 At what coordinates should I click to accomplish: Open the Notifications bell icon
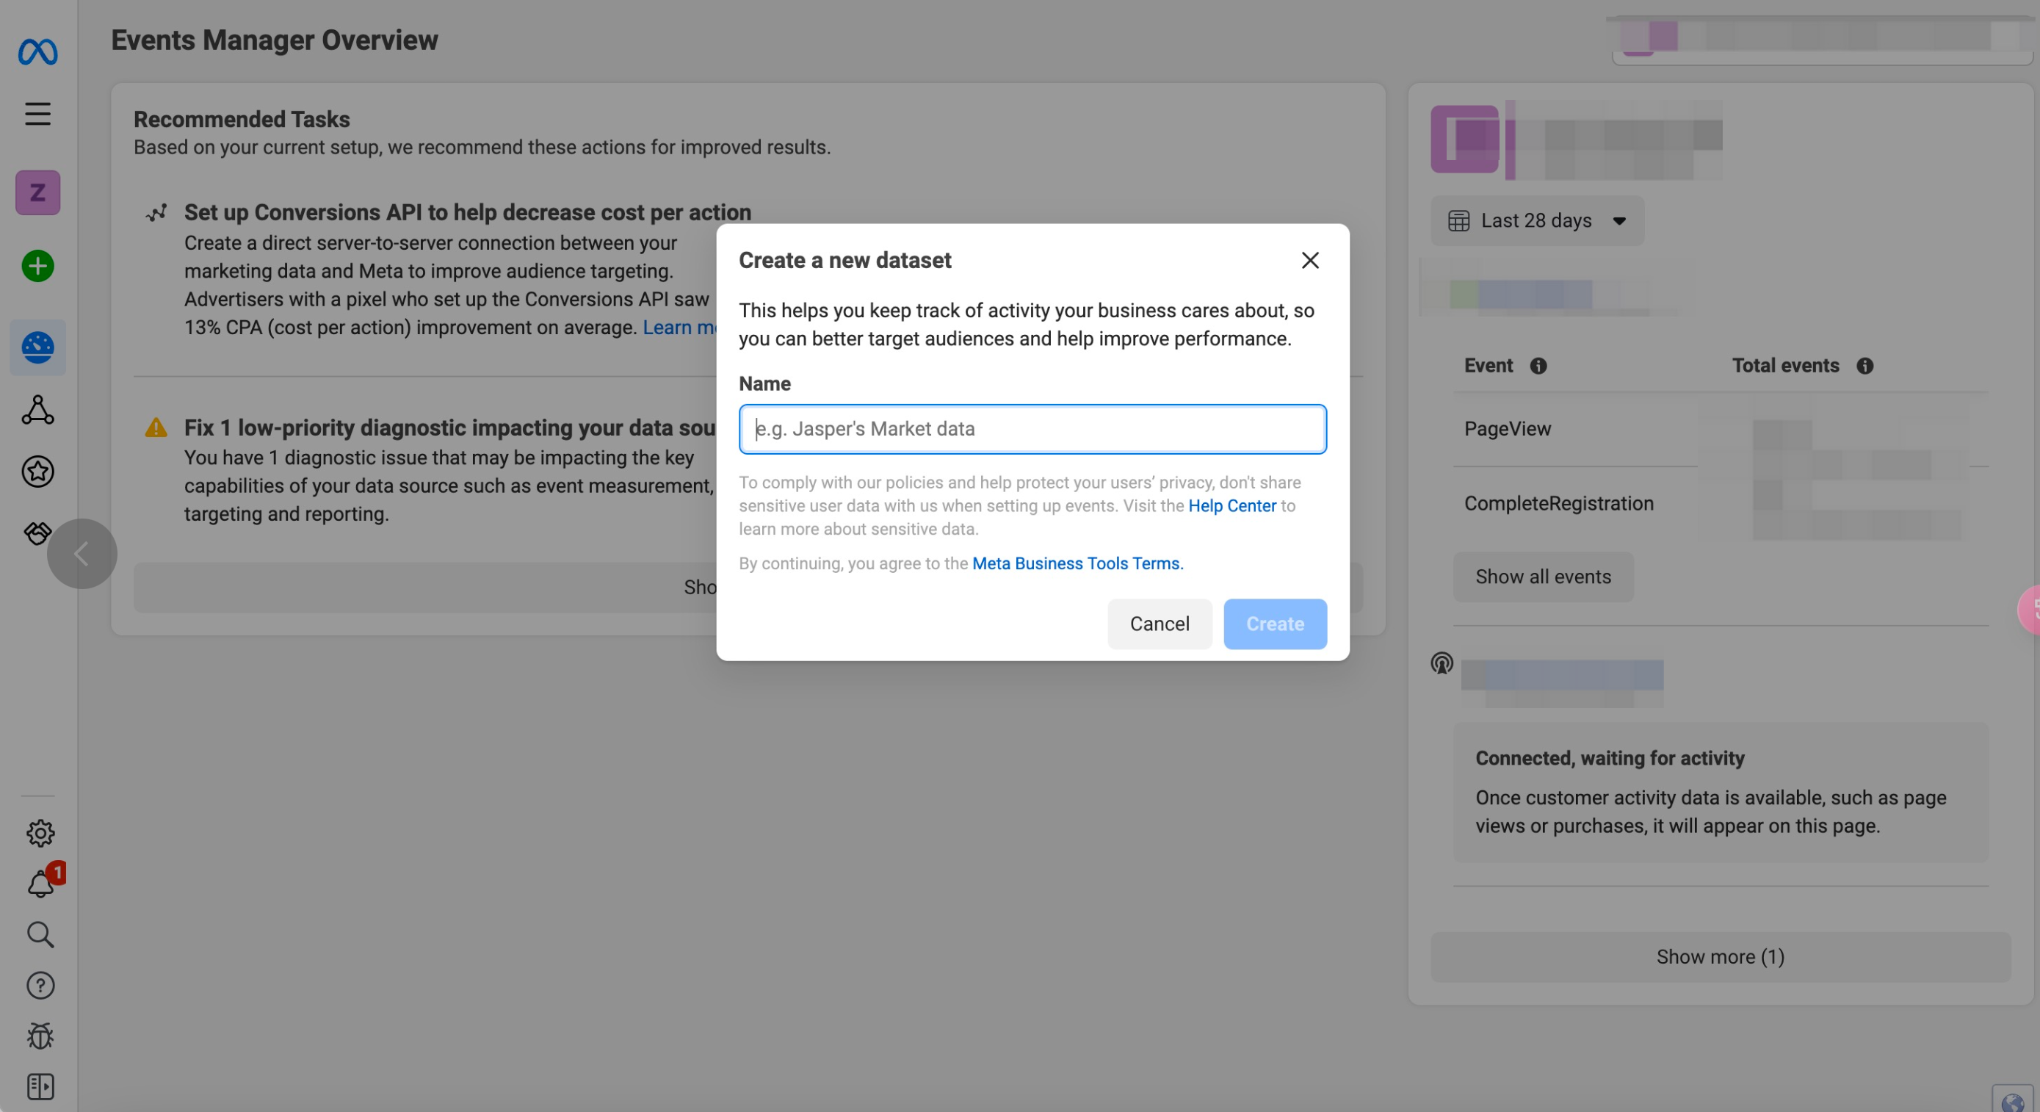(40, 884)
